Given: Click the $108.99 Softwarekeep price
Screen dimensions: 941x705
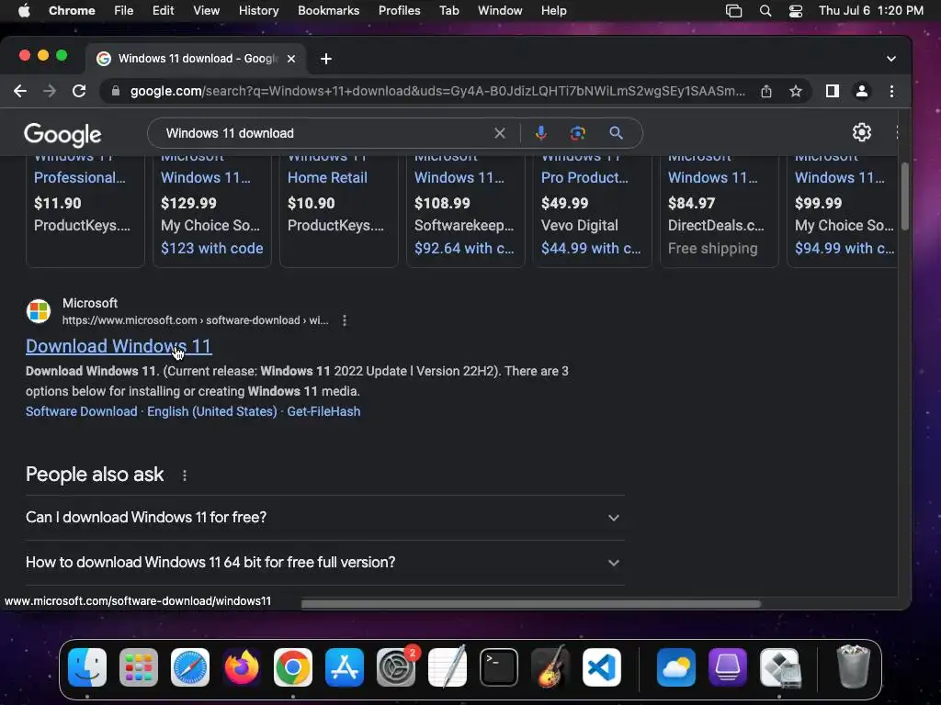Looking at the screenshot, I should tap(442, 203).
